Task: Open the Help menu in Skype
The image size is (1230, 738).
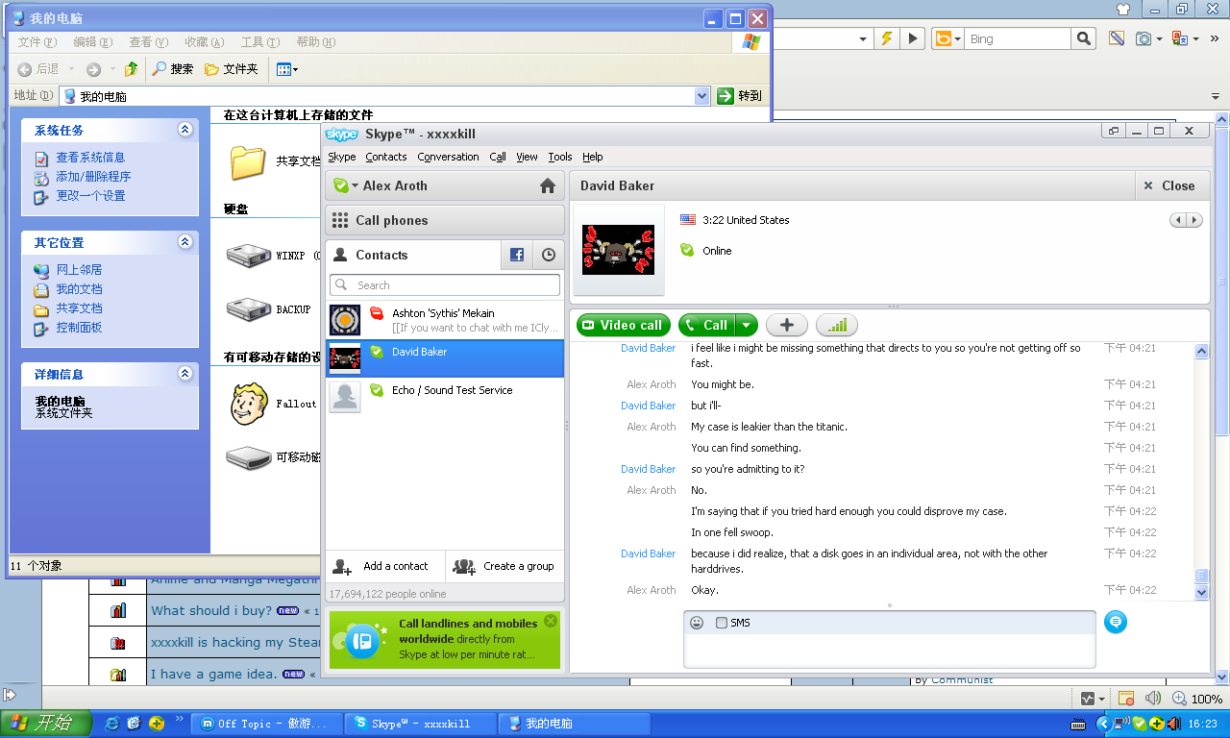Action: 593,157
